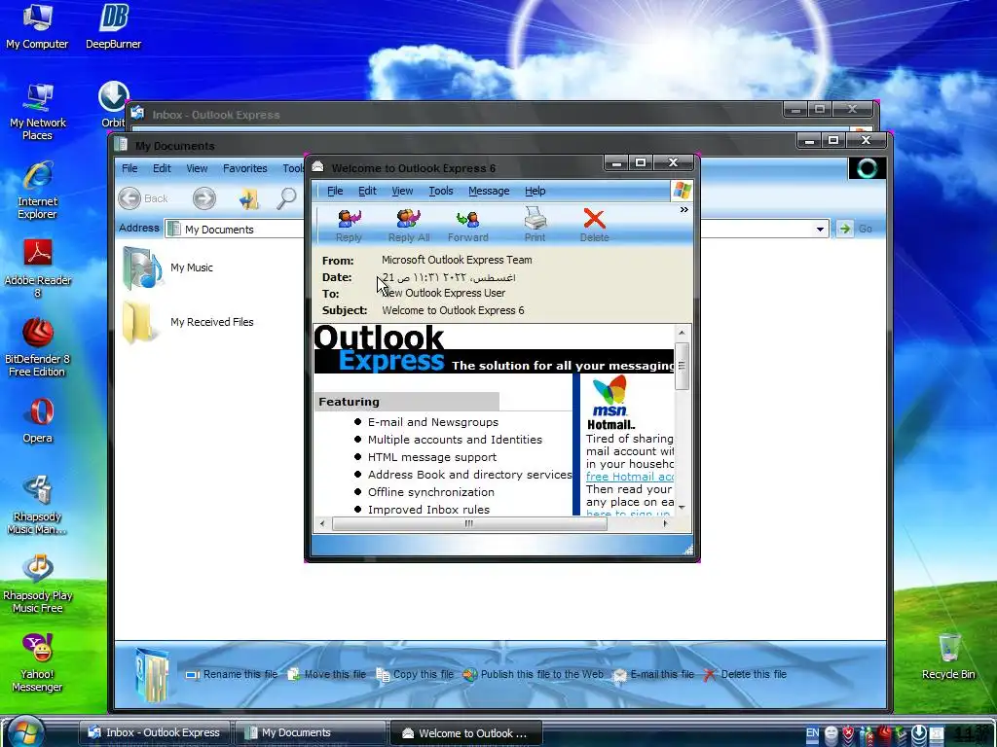Open File menu in My Documents window
The image size is (997, 747).
(129, 168)
